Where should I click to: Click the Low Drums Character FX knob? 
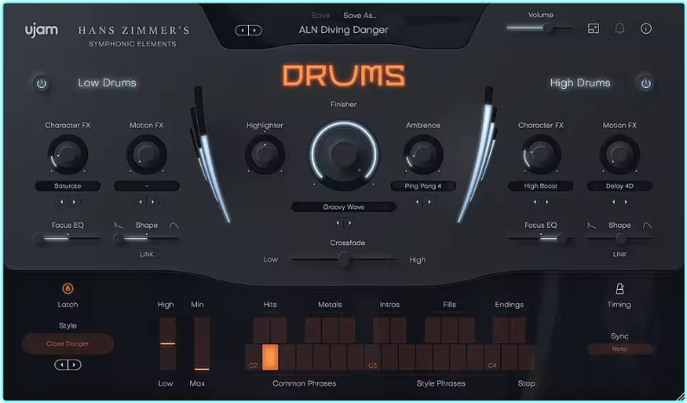[x=67, y=154]
